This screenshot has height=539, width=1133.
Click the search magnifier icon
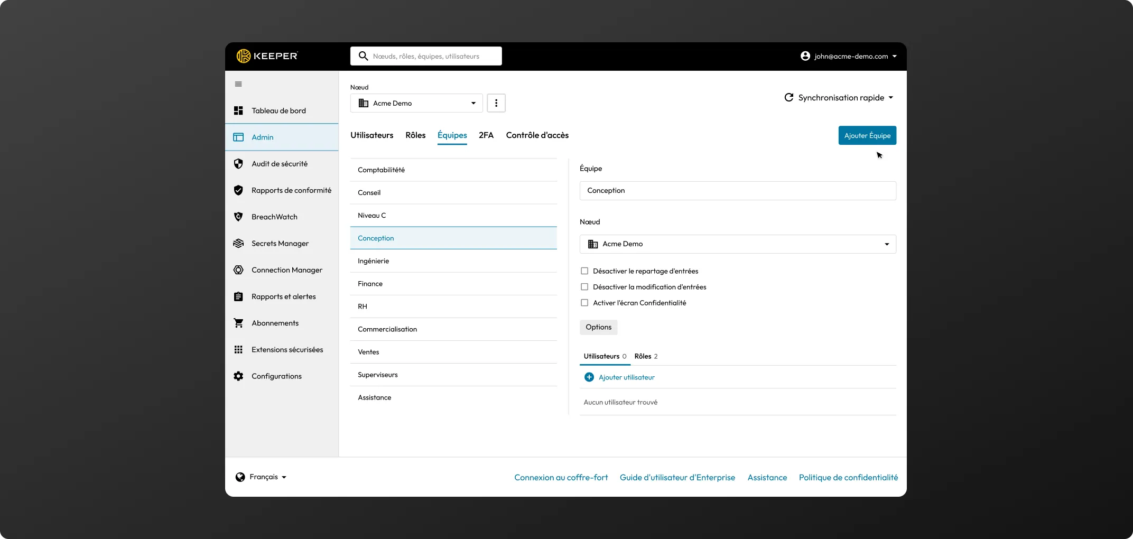pos(363,56)
